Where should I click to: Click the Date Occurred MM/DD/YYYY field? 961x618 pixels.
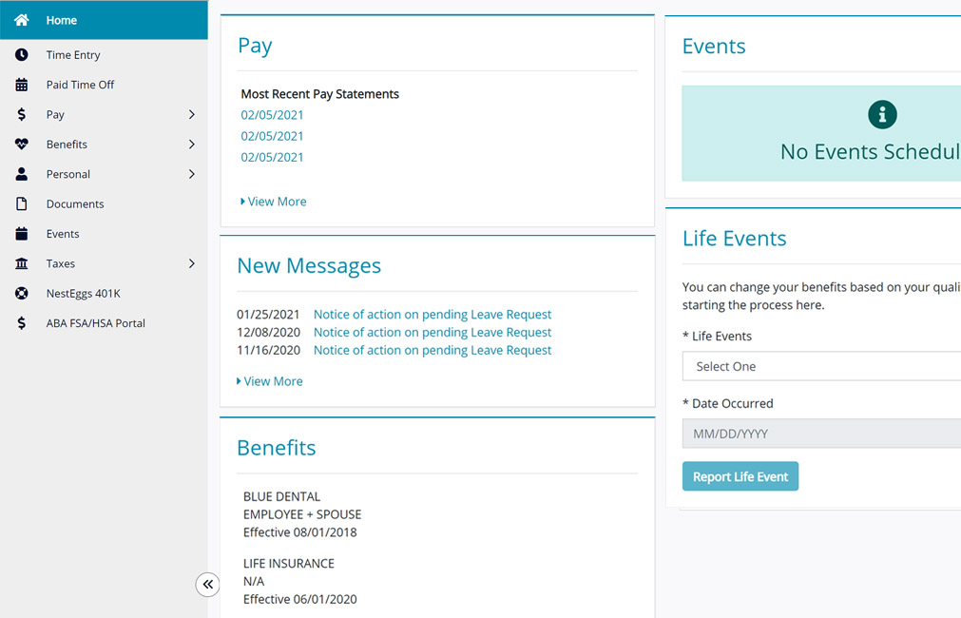pyautogui.click(x=821, y=434)
